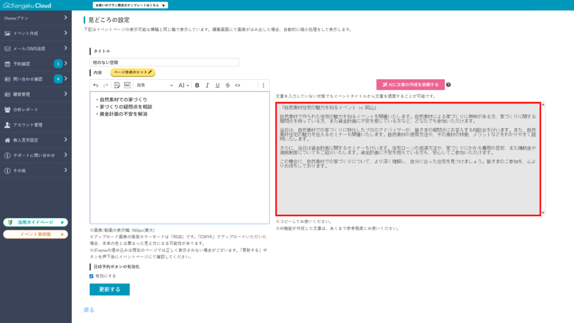Click the undo icon in editor toolbar

tap(96, 85)
